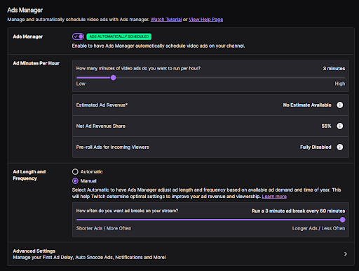The height and width of the screenshot is (271, 359).
Task: Select the Automatic radio button
Action: click(75, 171)
